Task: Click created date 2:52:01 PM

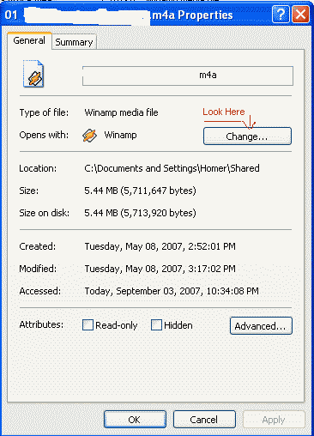Action: 160,246
